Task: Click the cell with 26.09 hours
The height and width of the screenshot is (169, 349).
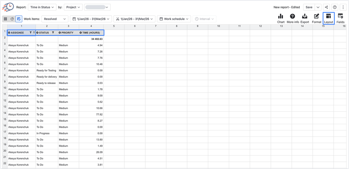Action: (x=91, y=152)
